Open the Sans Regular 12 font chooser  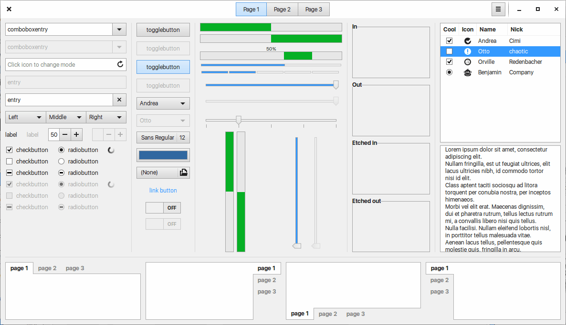click(x=163, y=137)
